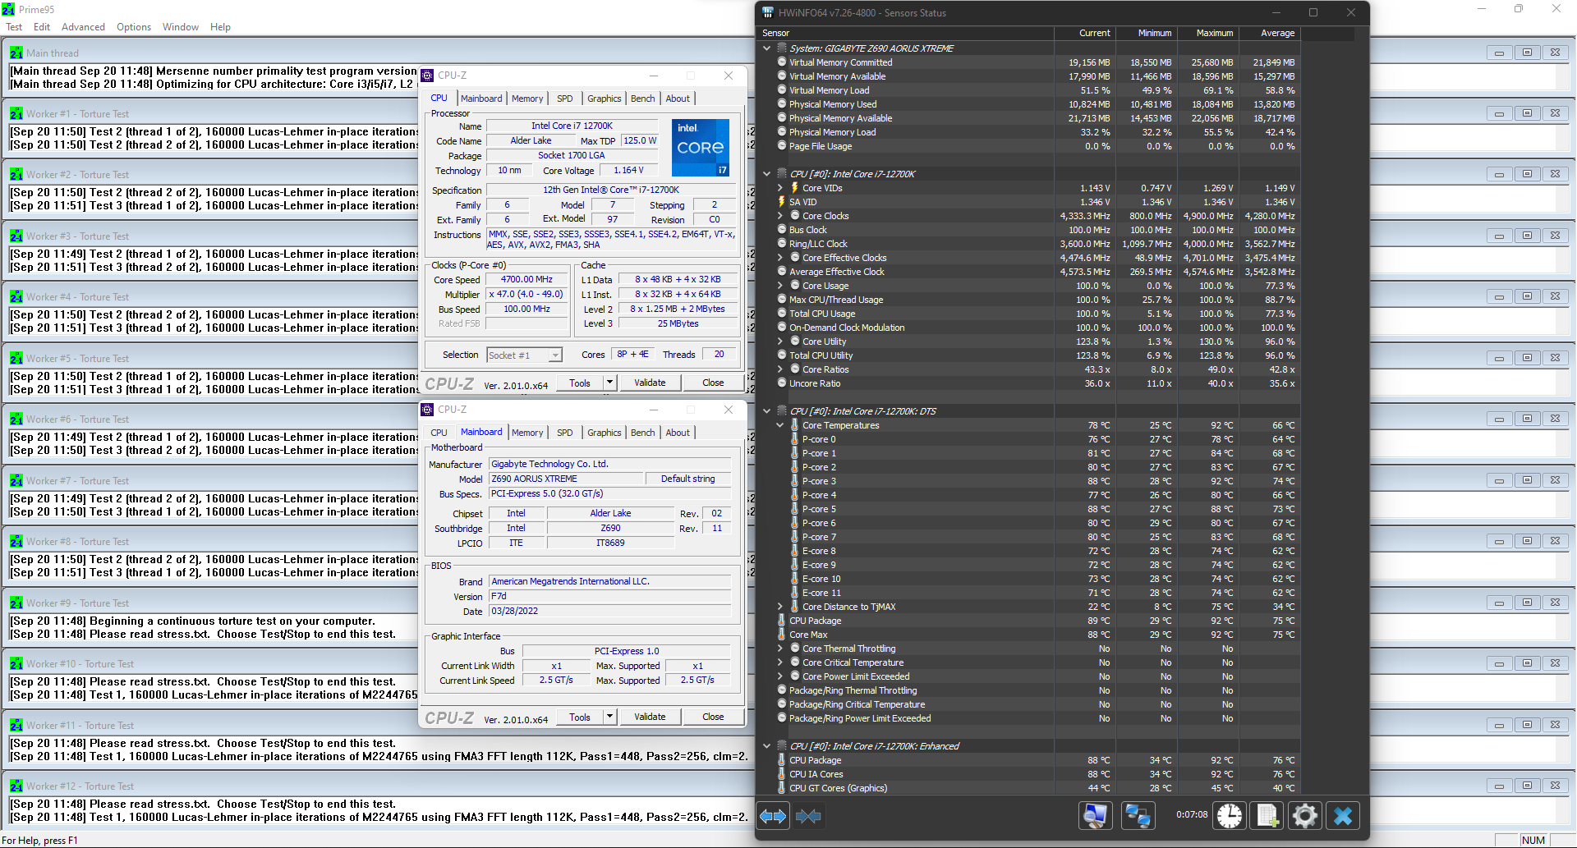
Task: Open the Test menu in Prime95
Action: [x=14, y=26]
